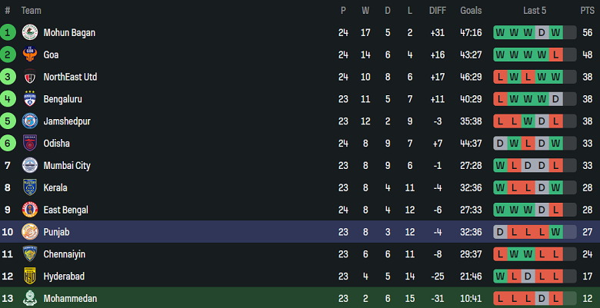This screenshot has height=308, width=600.
Task: Click the Bengaluru club badge
Action: pos(30,99)
